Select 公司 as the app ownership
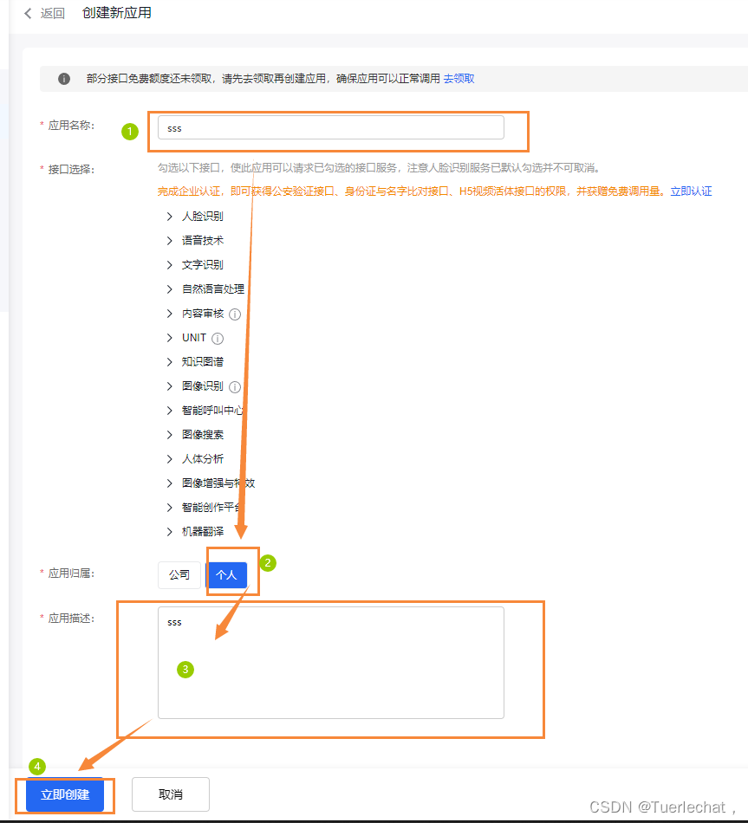The image size is (748, 823). 179,574
